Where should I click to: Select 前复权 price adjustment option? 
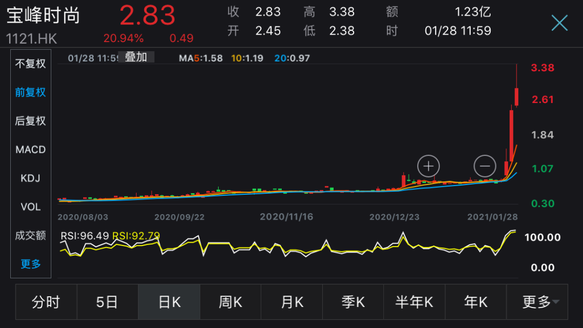(31, 92)
